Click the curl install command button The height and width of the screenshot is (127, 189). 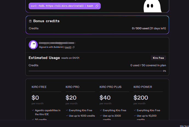[65, 6]
